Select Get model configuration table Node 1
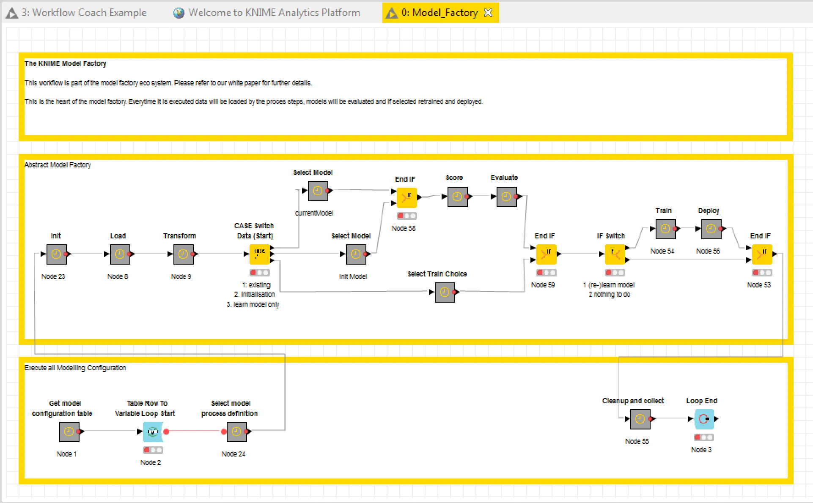Screen dimensions: 813x503 click(69, 432)
